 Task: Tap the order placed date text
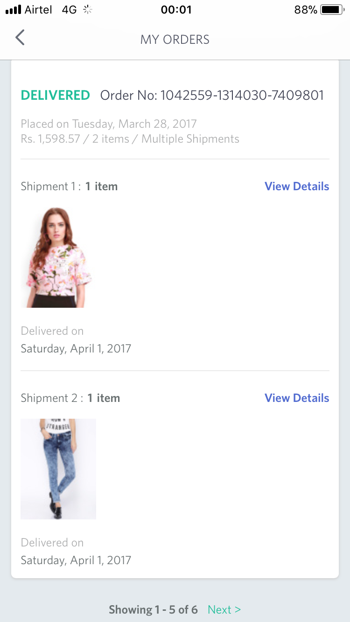pyautogui.click(x=109, y=124)
